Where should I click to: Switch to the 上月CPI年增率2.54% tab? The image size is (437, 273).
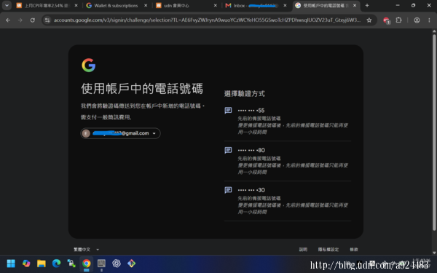(x=47, y=6)
